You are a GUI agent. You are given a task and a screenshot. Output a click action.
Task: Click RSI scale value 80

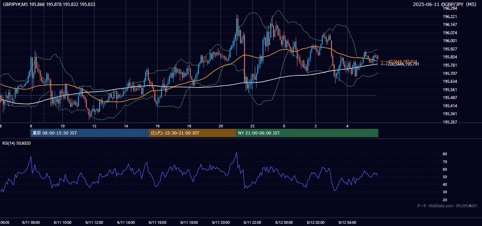click(445, 154)
